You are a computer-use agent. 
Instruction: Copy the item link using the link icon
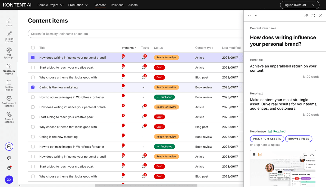pyautogui.click(x=306, y=15)
